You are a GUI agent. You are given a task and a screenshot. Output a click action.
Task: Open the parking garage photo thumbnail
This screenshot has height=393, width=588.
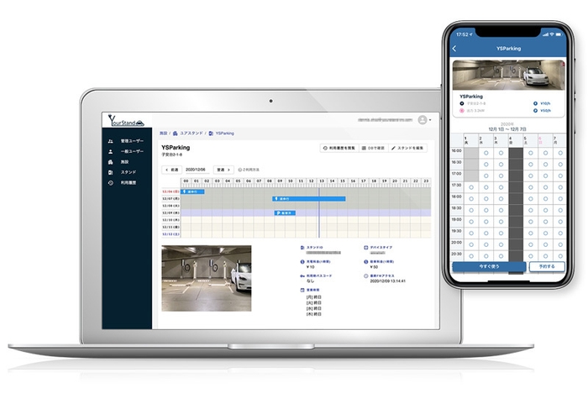point(206,277)
